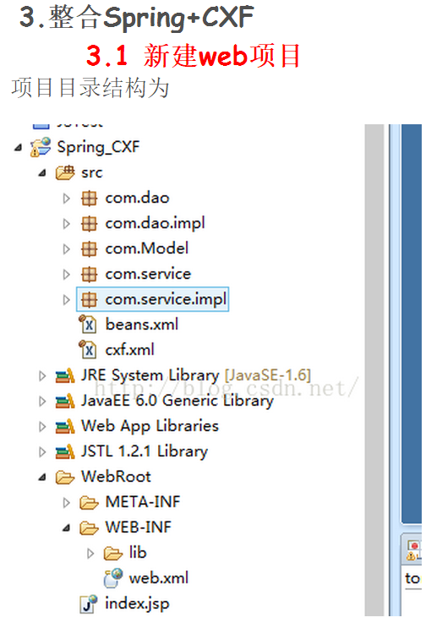The height and width of the screenshot is (623, 442).
Task: Select the highlighted com.service.impl label
Action: pyautogui.click(x=166, y=299)
